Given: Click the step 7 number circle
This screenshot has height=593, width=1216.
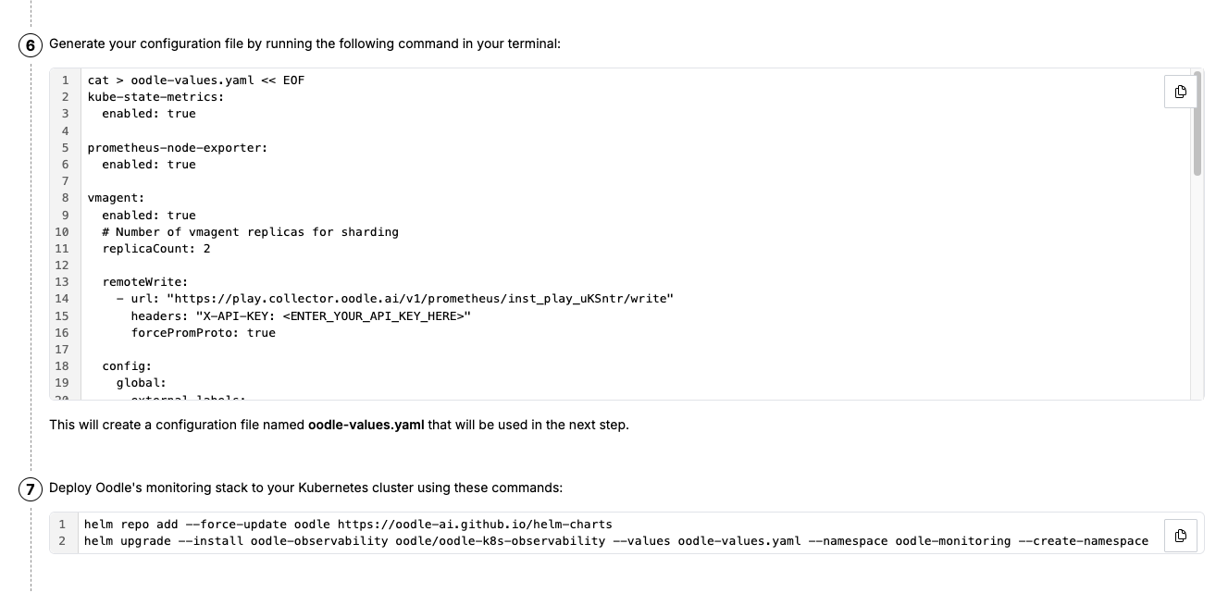Looking at the screenshot, I should [31, 489].
